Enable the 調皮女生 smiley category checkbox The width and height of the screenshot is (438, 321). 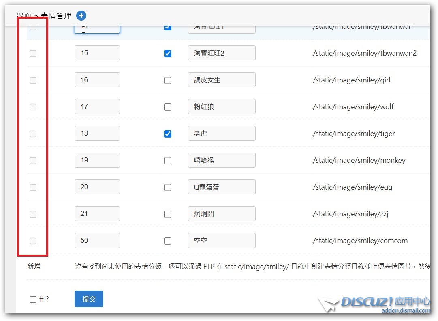click(x=168, y=80)
